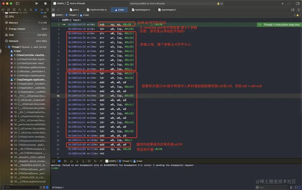This screenshot has height=190, width=302.
Task: Clear console with trash icon
Action: [x=291, y=187]
